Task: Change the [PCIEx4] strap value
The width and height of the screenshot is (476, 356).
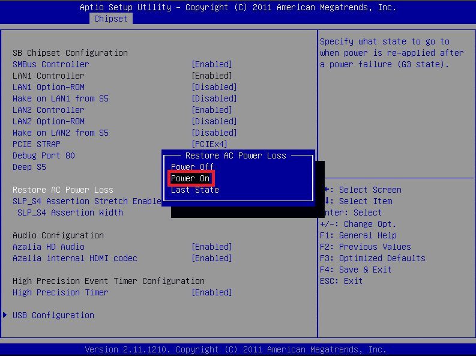Action: tap(209, 144)
